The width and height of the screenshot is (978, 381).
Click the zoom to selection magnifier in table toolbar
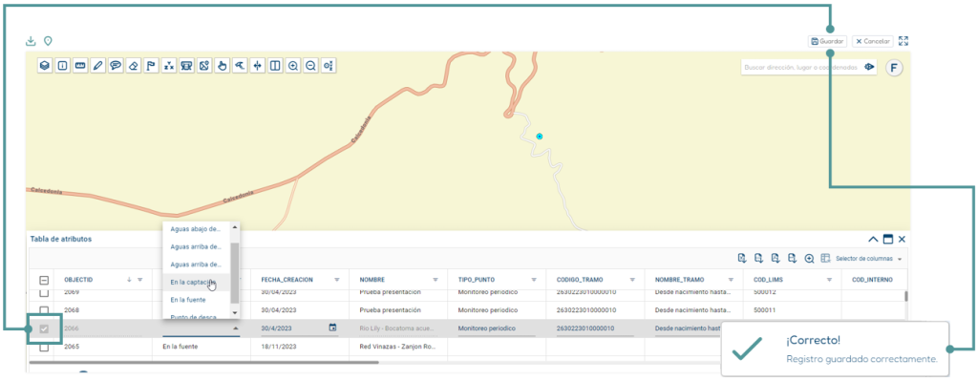pyautogui.click(x=809, y=258)
